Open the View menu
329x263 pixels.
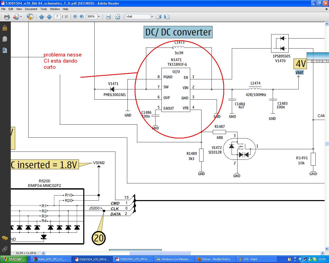click(19, 9)
